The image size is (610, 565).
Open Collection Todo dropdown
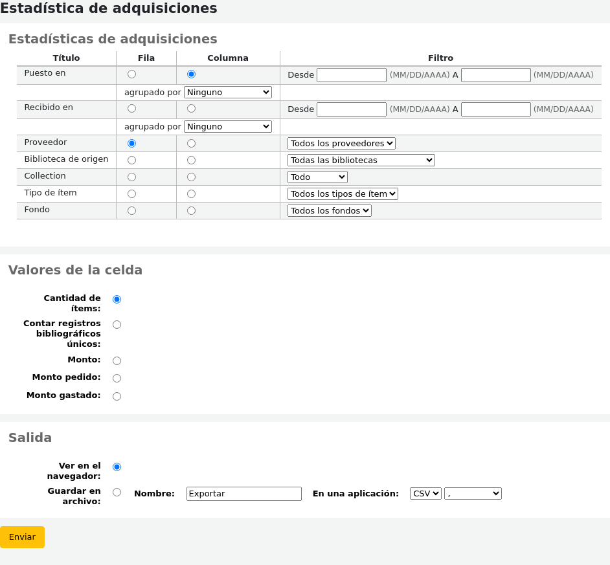[317, 177]
